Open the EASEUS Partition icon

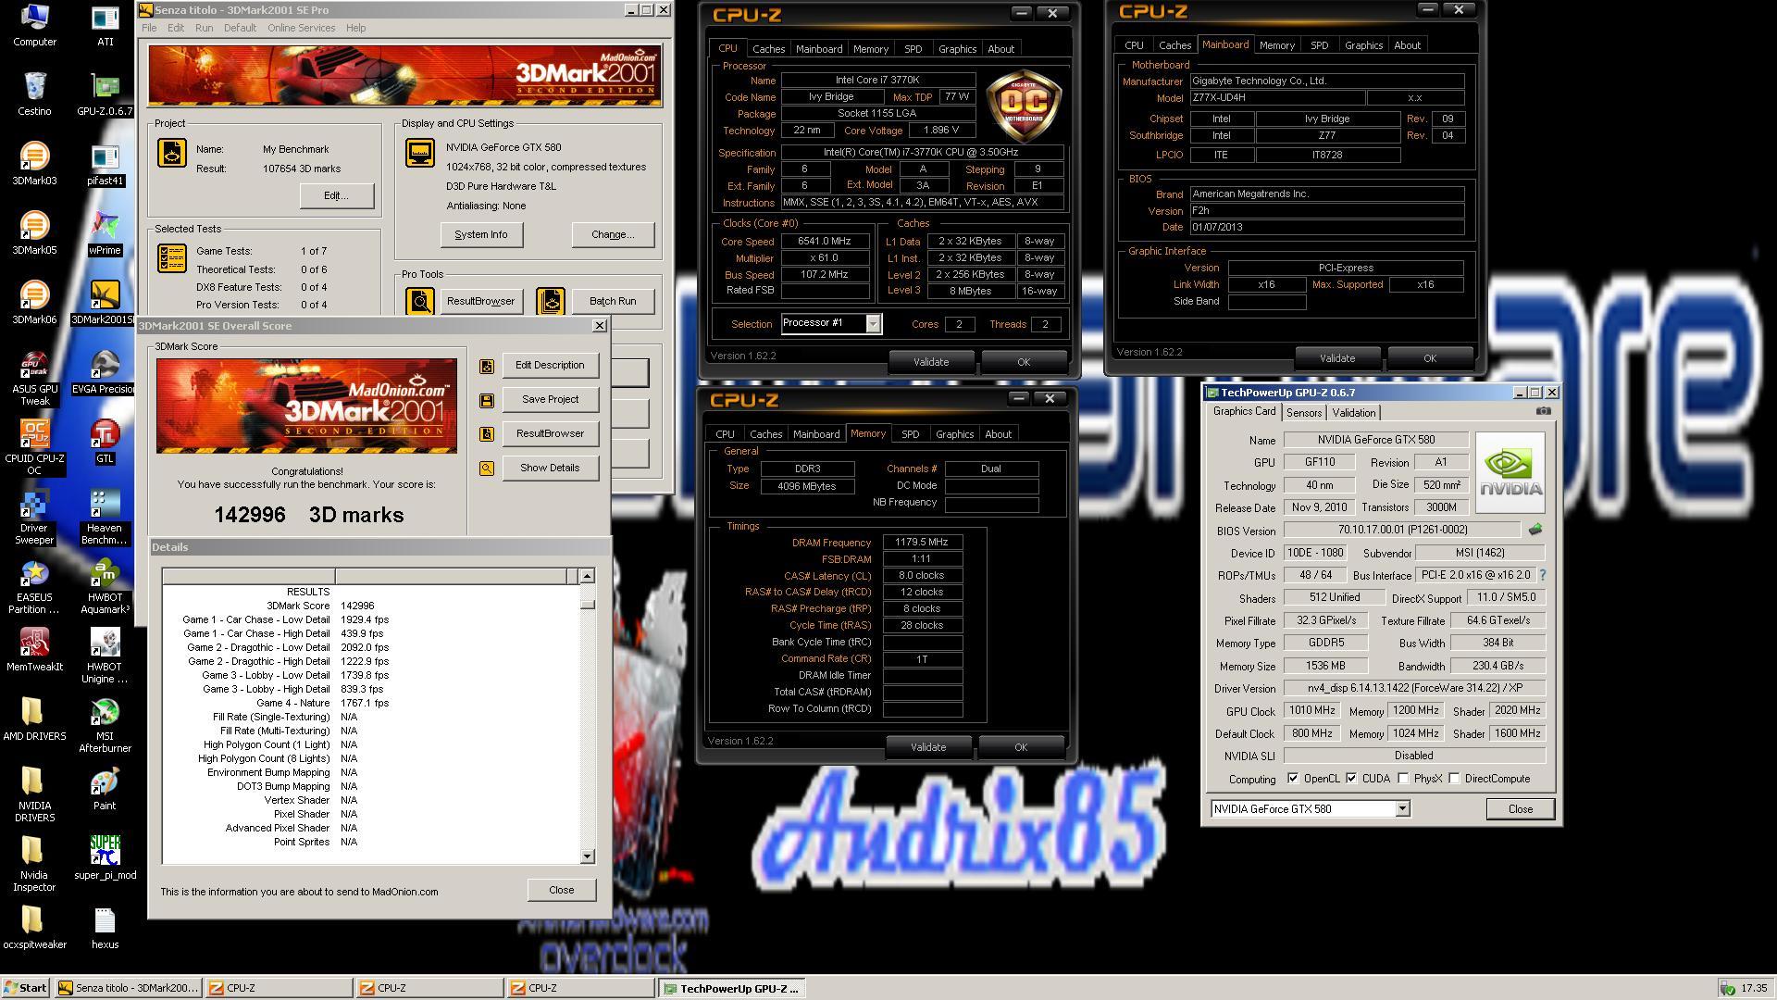tap(34, 587)
